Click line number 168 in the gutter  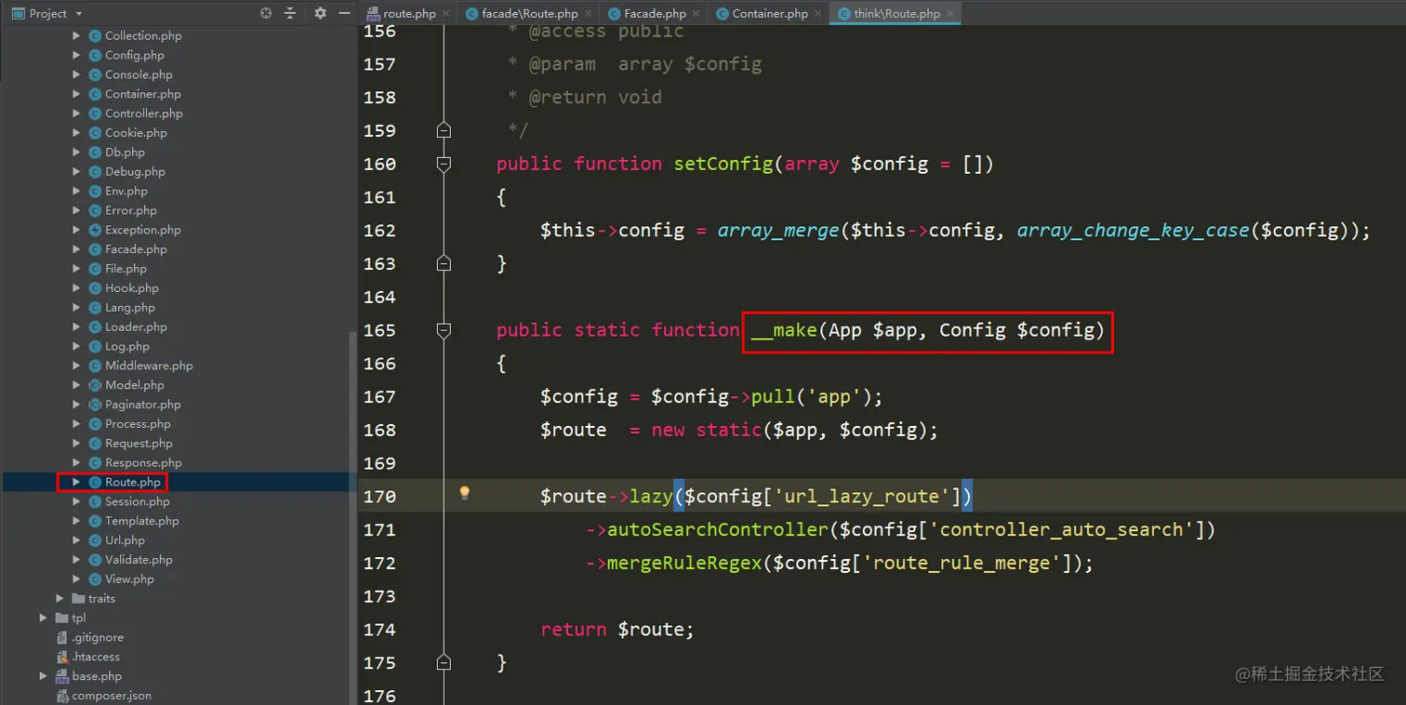tap(379, 430)
